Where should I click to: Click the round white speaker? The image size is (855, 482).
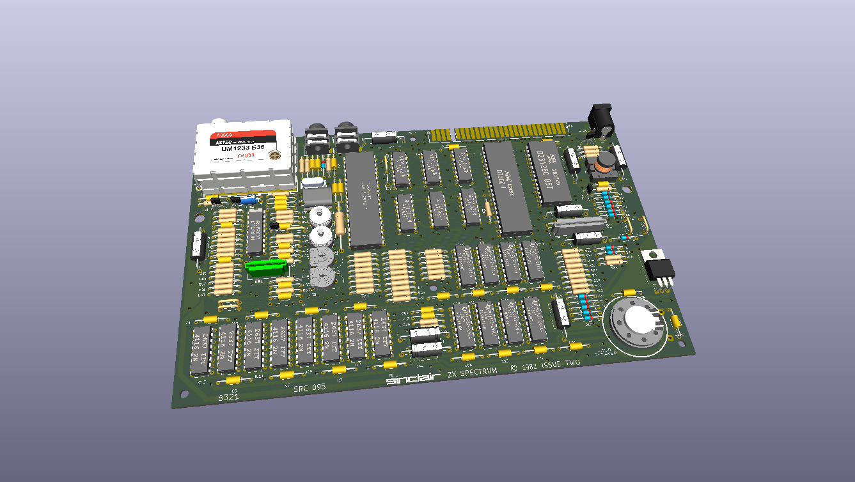[638, 321]
